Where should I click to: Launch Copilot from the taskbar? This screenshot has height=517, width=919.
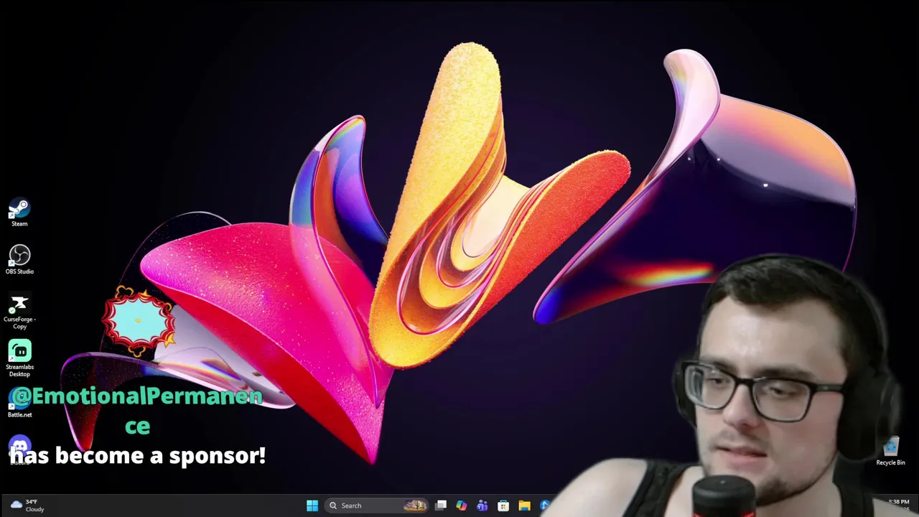[462, 506]
